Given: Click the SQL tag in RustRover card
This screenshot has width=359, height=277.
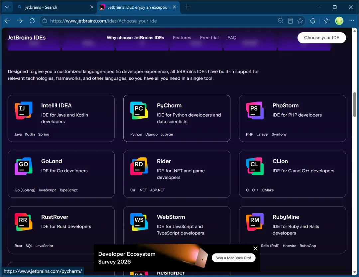Looking at the screenshot, I should click(x=29, y=246).
